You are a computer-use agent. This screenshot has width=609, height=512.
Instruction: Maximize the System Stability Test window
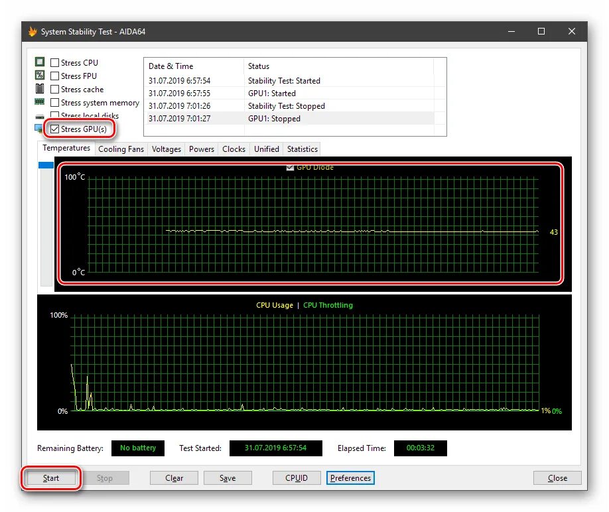[x=541, y=31]
